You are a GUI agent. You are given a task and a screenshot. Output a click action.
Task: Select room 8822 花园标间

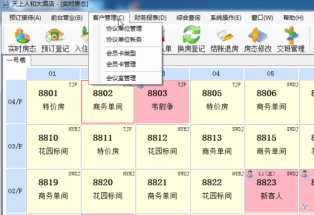[x=217, y=191]
